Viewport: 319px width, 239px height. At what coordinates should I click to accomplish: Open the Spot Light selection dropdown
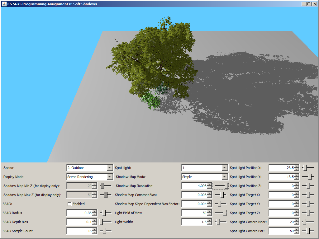[x=225, y=168]
